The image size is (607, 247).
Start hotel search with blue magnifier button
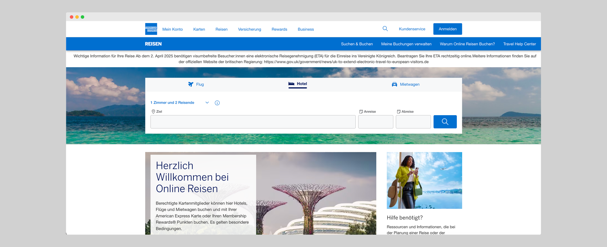[445, 122]
